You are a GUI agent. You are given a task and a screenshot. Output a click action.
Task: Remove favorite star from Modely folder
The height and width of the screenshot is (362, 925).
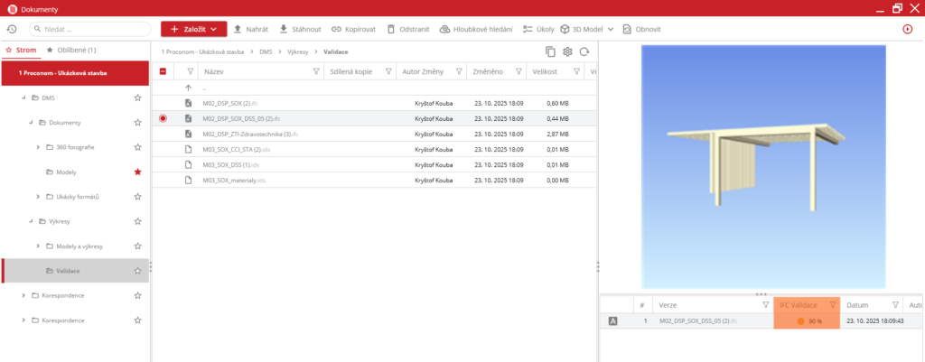click(x=137, y=172)
